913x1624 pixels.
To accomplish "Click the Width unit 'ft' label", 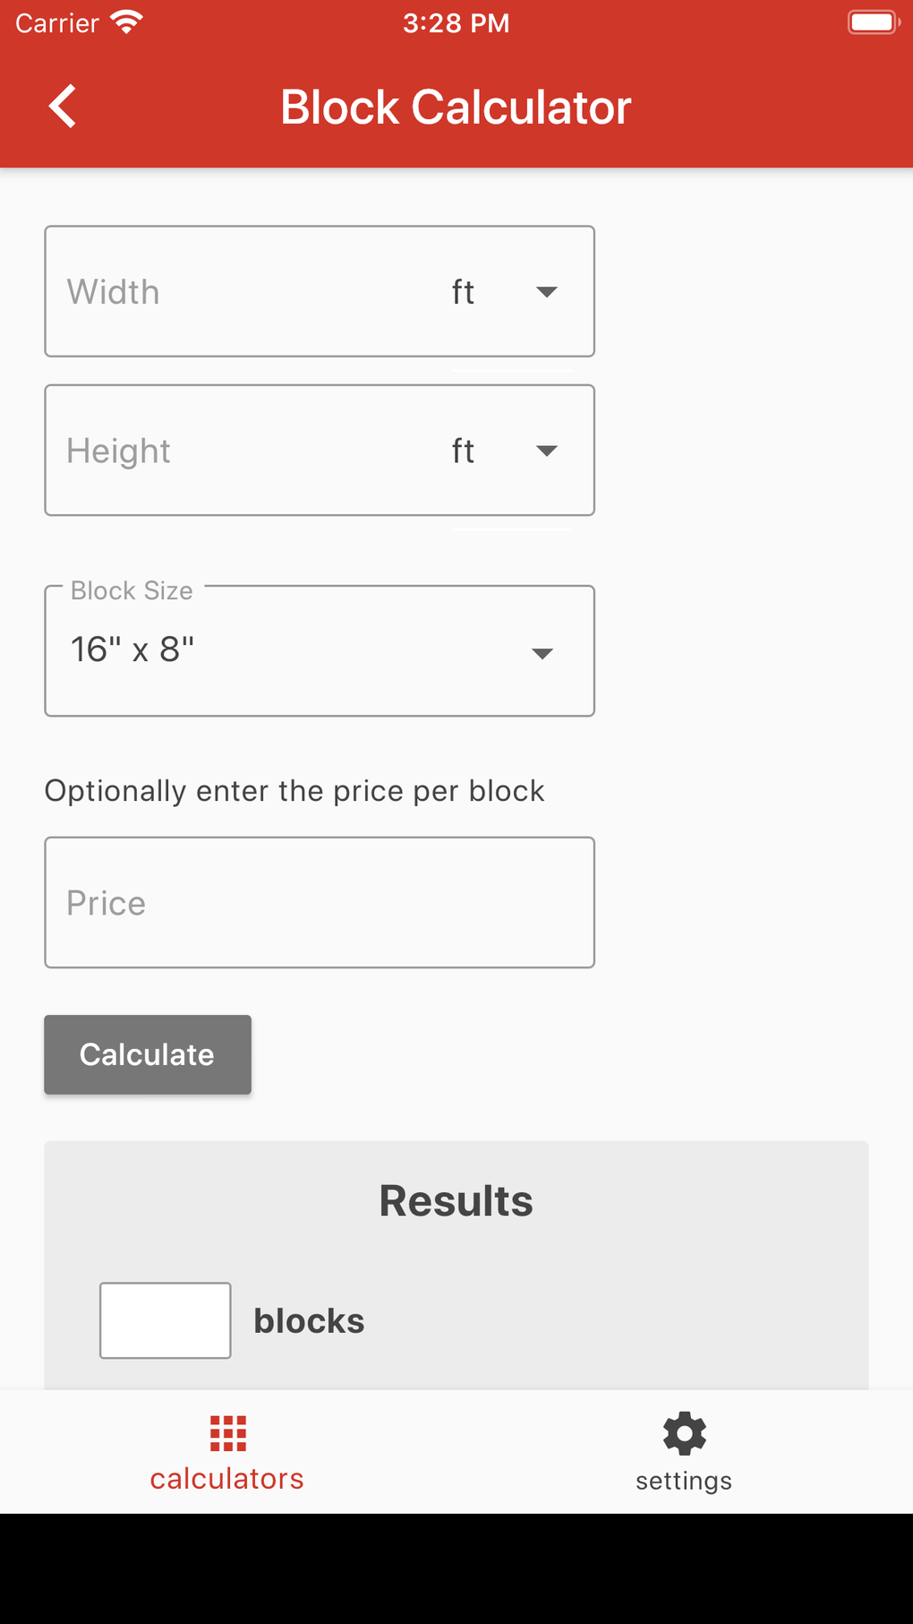I will 463,292.
